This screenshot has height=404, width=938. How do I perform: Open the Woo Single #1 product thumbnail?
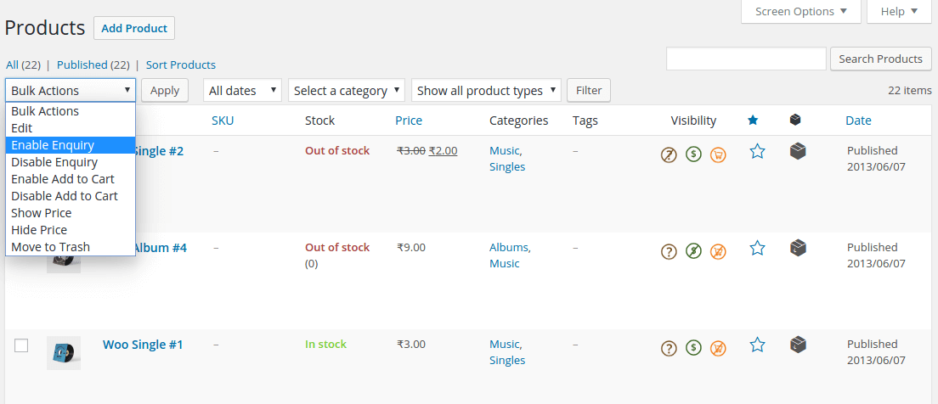[x=64, y=352]
